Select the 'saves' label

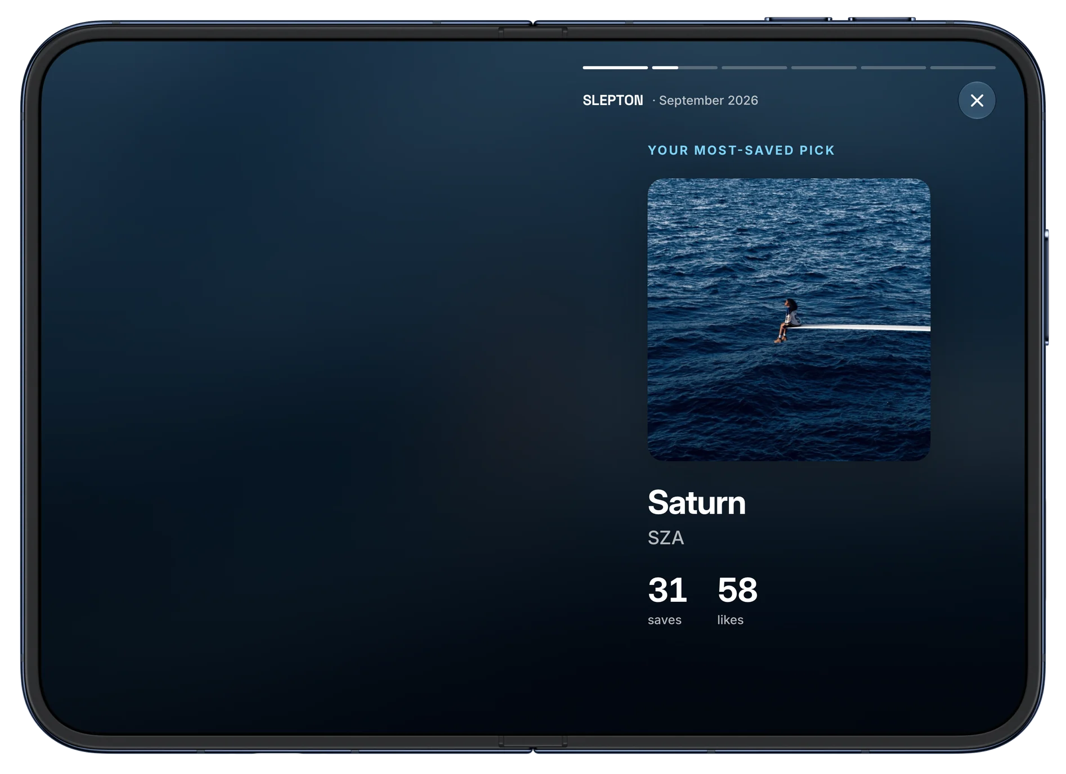(665, 620)
